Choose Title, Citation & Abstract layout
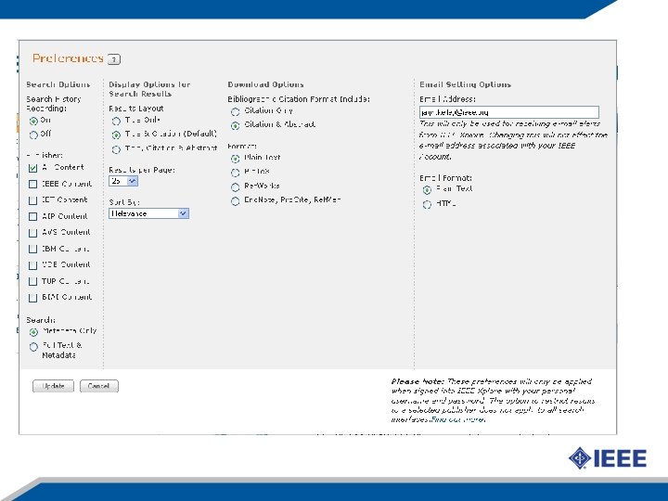The image size is (668, 501). point(116,149)
